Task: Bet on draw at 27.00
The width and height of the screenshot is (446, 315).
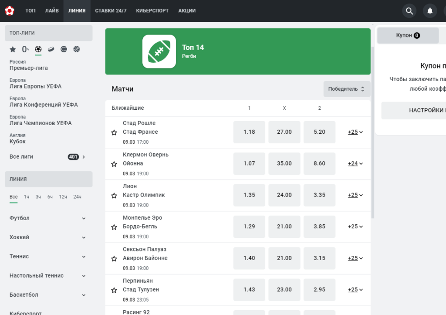Action: pyautogui.click(x=284, y=132)
